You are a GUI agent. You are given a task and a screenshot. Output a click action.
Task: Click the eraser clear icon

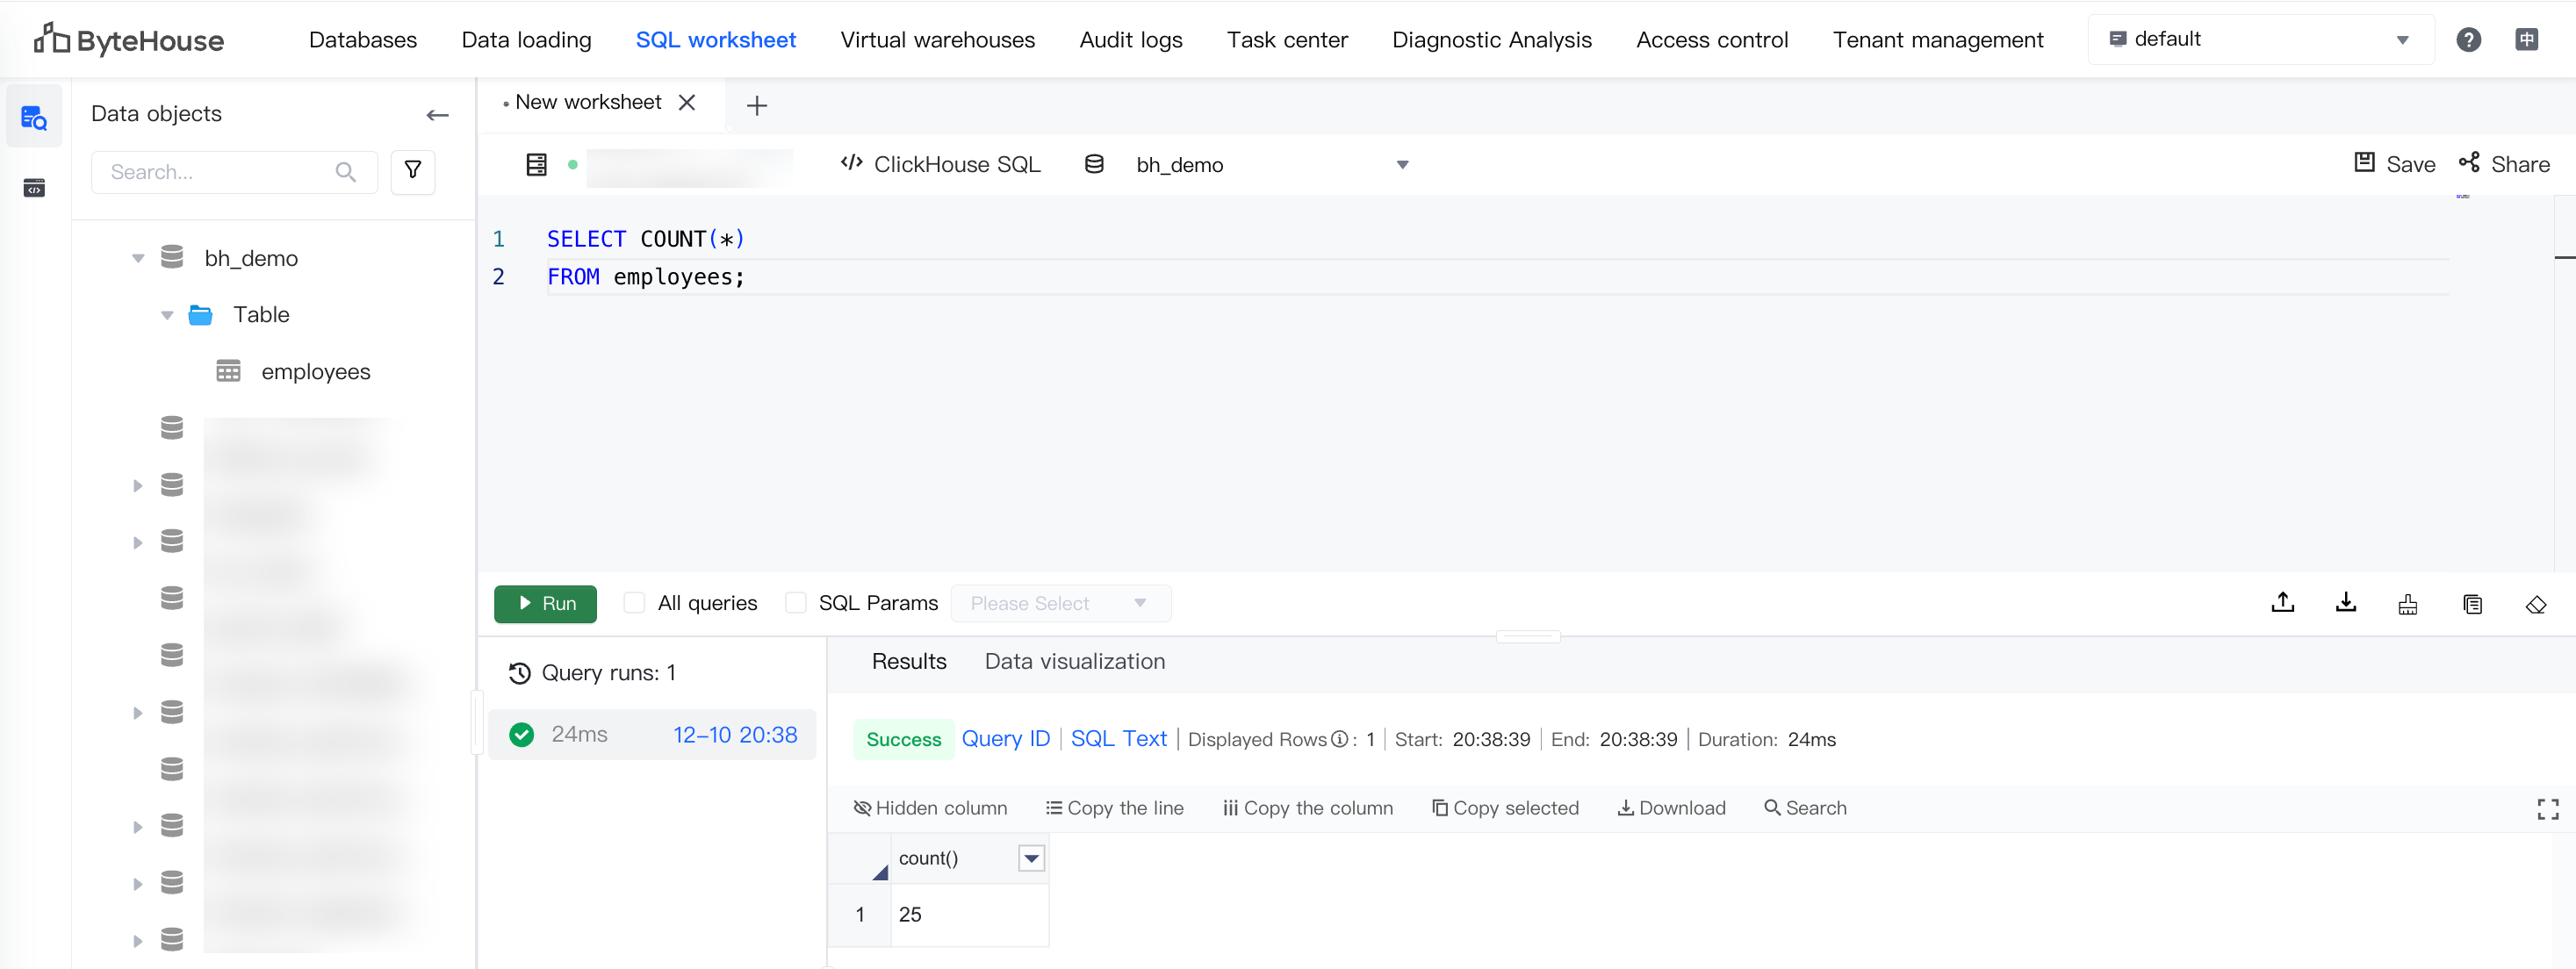[x=2535, y=604]
